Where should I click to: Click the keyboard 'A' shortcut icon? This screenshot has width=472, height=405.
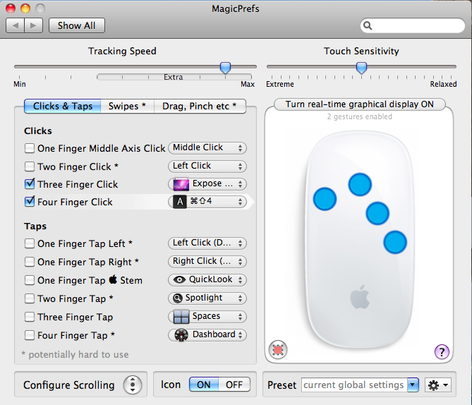point(180,202)
